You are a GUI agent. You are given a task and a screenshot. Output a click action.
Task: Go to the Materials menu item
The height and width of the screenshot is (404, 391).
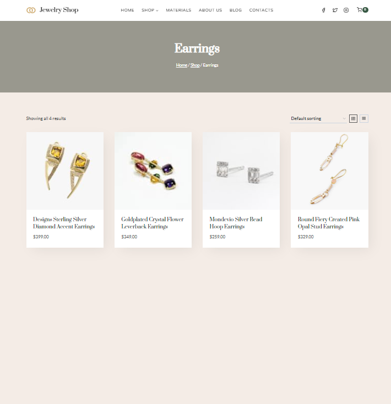(178, 10)
